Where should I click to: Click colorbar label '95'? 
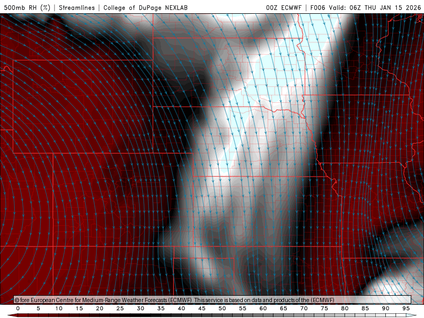[x=406, y=308]
